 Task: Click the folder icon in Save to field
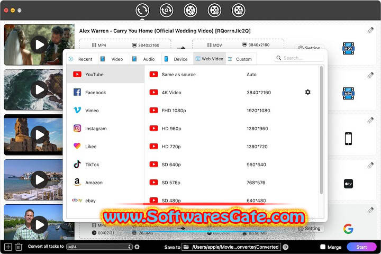(x=186, y=247)
